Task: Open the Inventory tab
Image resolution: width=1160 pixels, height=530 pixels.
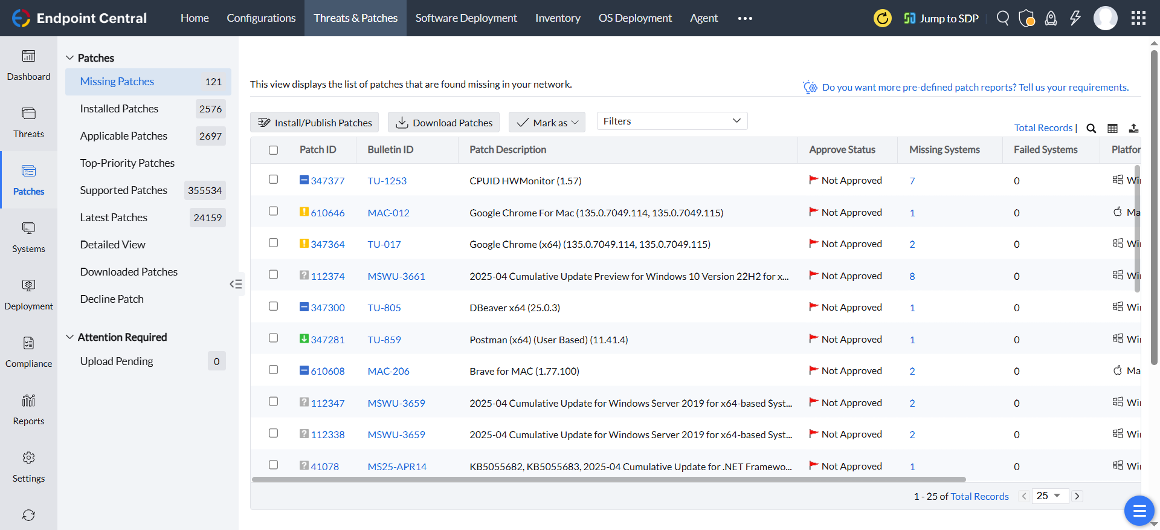Action: pos(557,18)
